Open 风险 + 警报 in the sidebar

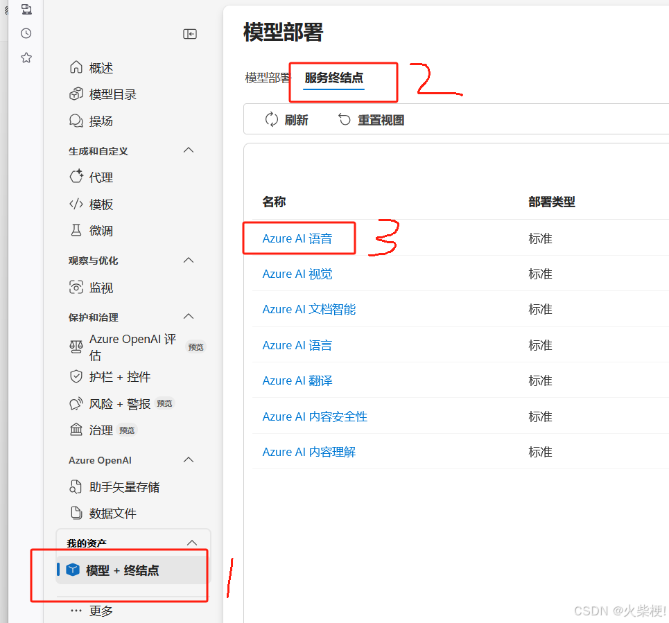click(x=120, y=404)
